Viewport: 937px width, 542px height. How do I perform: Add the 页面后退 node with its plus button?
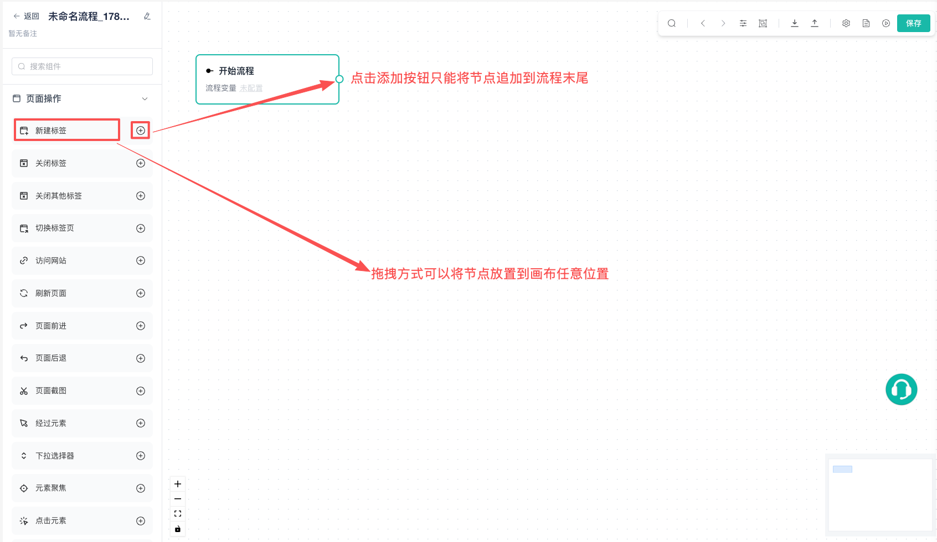[141, 358]
